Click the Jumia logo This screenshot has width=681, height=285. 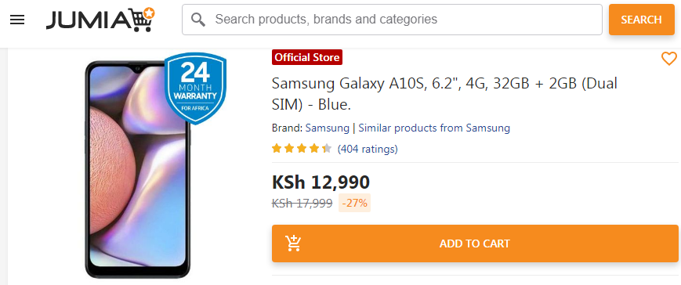click(100, 20)
